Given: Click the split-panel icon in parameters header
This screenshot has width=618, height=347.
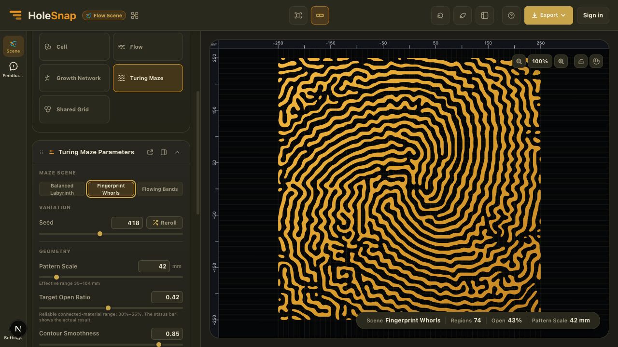Looking at the screenshot, I should 164,152.
